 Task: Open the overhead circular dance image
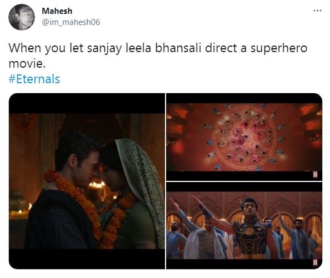[244, 137]
